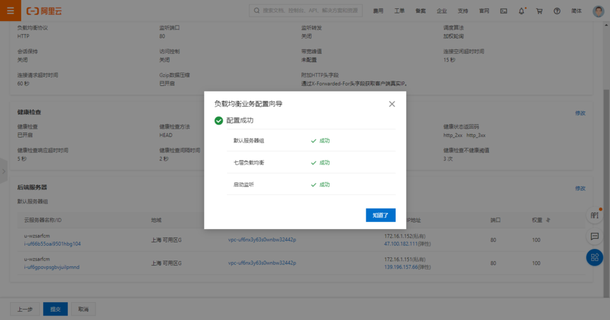The width and height of the screenshot is (610, 320).
Task: Open the 官网 menu item
Action: coord(484,11)
